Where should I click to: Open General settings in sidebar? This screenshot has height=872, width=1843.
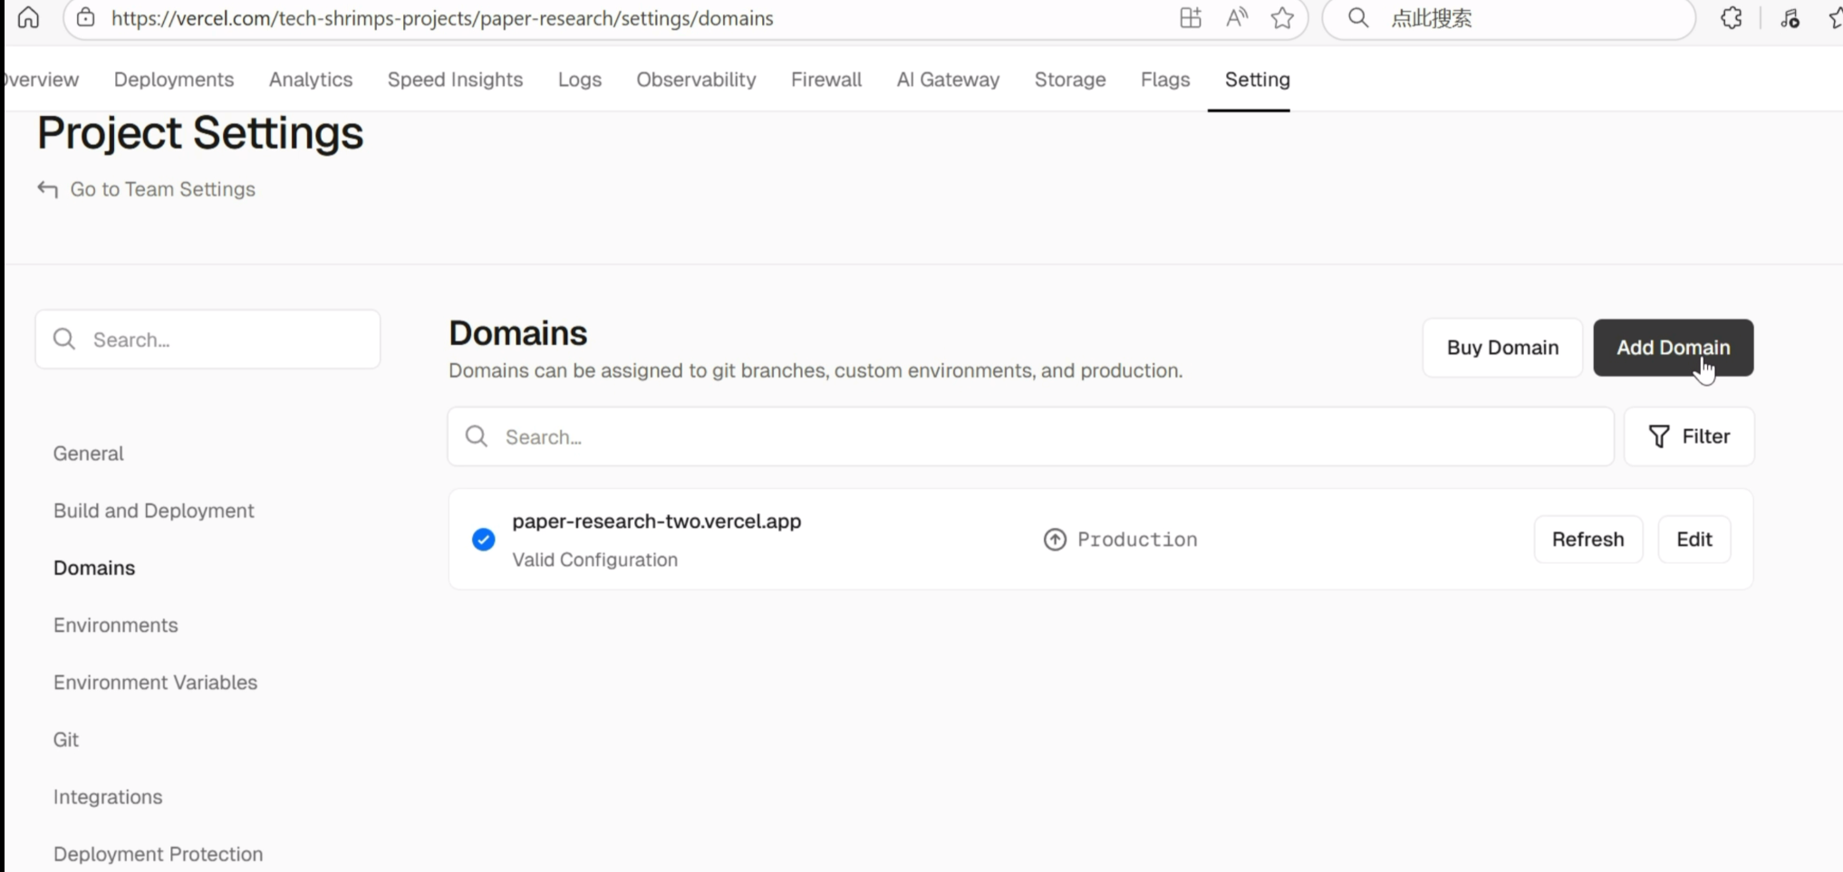pos(88,454)
